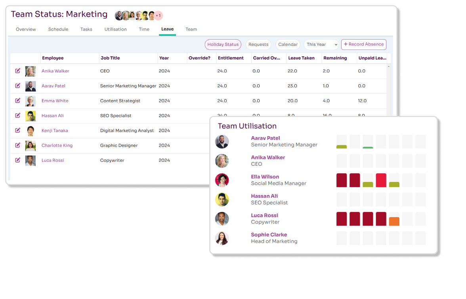This screenshot has height=299, width=466.
Task: Open the Requests view
Action: point(258,44)
